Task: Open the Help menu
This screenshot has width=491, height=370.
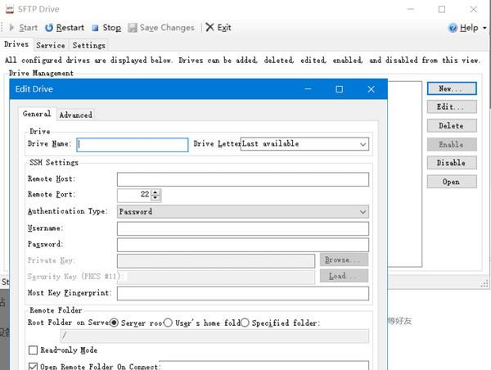Action: click(x=467, y=28)
